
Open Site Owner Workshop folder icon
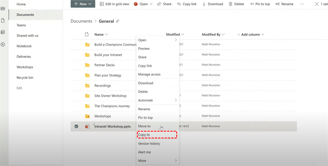pyautogui.click(x=87, y=96)
